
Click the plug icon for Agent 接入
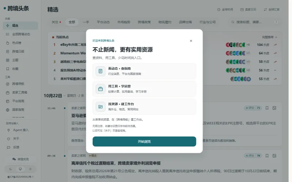tap(8, 130)
